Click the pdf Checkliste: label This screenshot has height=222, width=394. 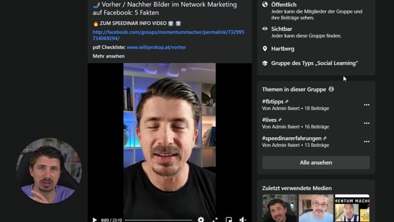coord(109,47)
